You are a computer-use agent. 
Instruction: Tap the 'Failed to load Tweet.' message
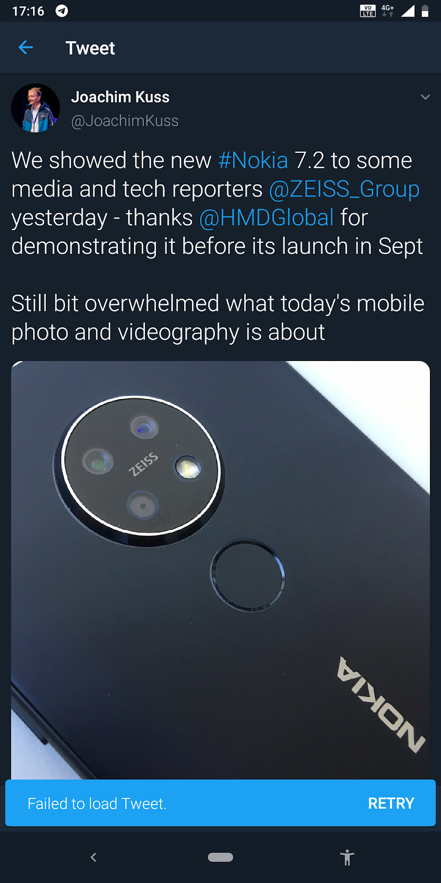pos(97,804)
